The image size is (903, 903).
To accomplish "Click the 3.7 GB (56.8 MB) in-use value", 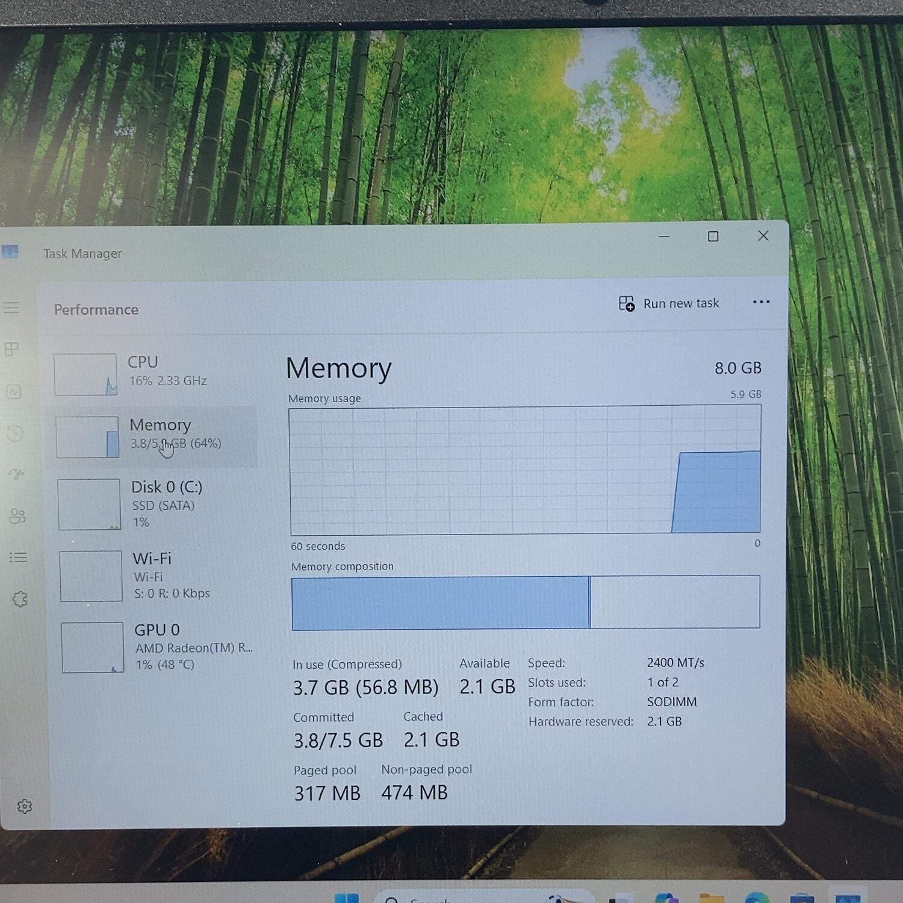I will point(366,687).
